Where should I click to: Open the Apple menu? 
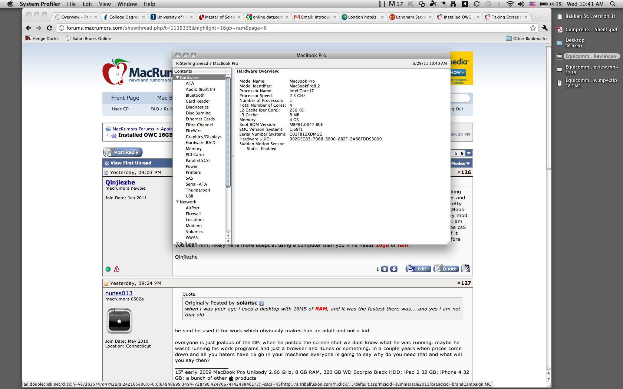pos(10,4)
